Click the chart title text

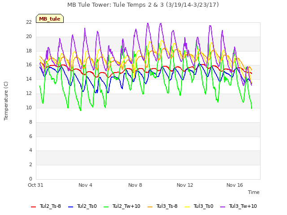pyautogui.click(x=143, y=5)
